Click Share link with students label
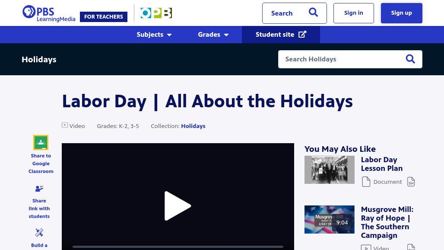This screenshot has height=250, width=444. 39,208
